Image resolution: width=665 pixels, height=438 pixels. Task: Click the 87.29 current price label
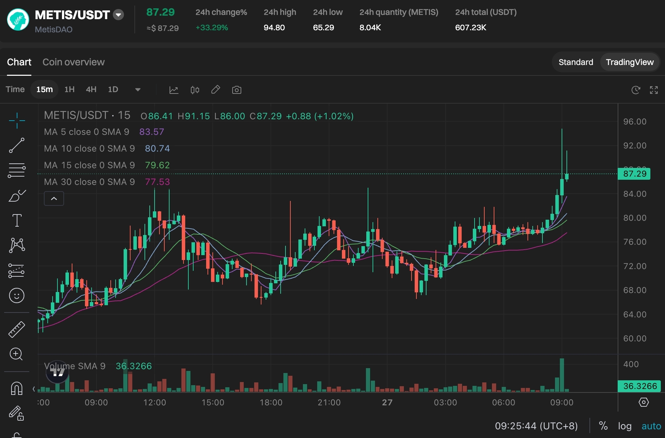(x=634, y=174)
